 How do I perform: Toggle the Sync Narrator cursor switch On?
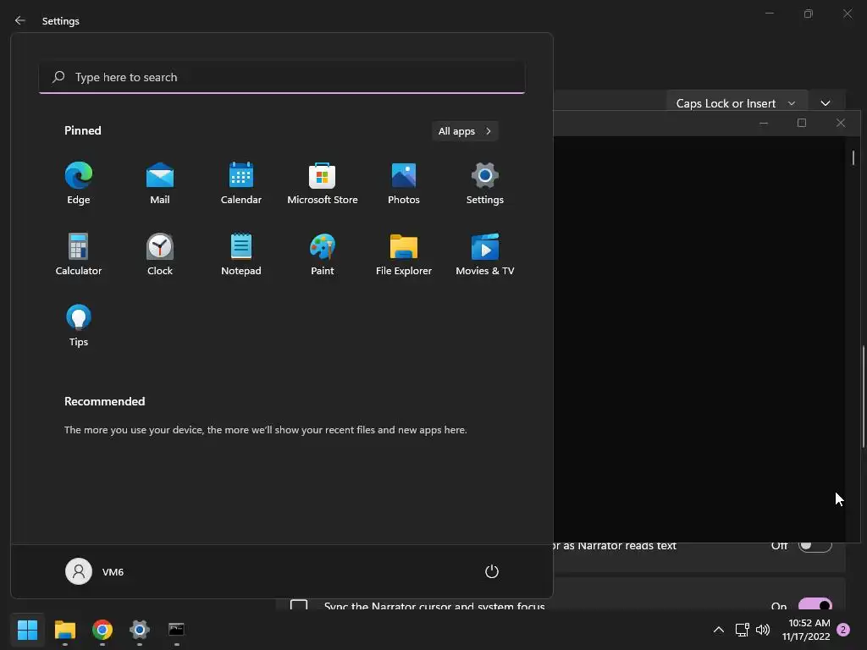tap(815, 604)
